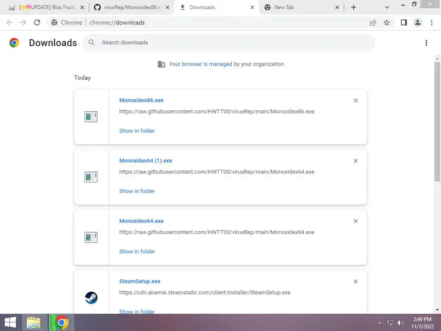Close the virusRep GitHub tab

click(168, 8)
